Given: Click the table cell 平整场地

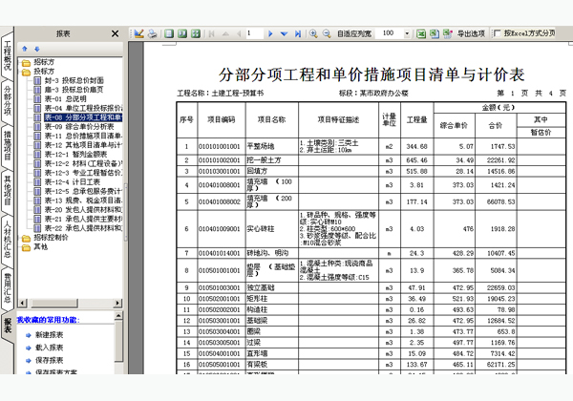Looking at the screenshot, I should pos(272,146).
